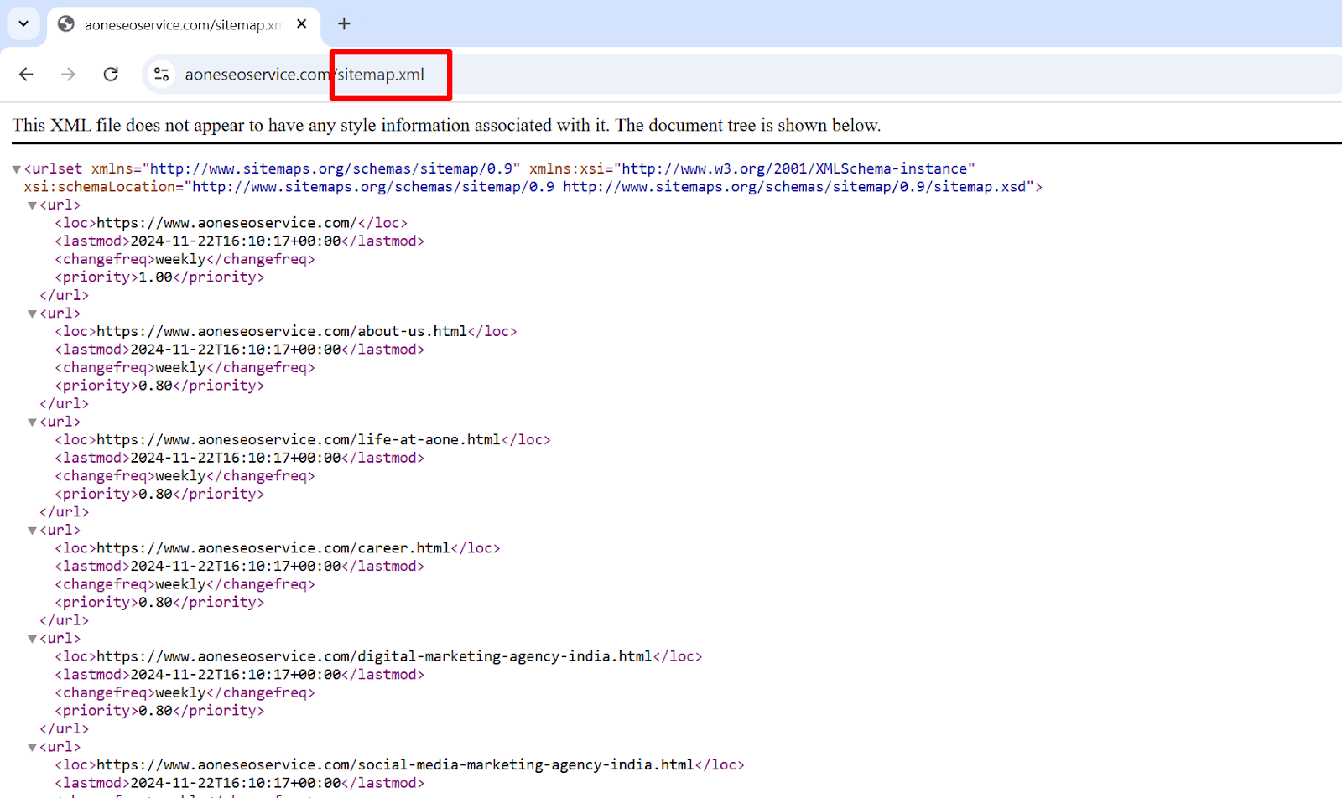Close the aoneseoservice sitemap tab
The height and width of the screenshot is (798, 1342).
click(x=302, y=23)
